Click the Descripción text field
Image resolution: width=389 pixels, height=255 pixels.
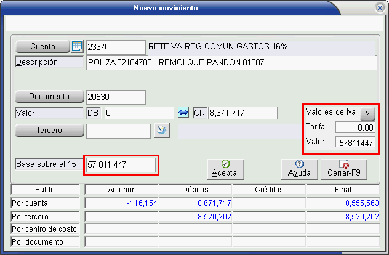tap(231, 63)
